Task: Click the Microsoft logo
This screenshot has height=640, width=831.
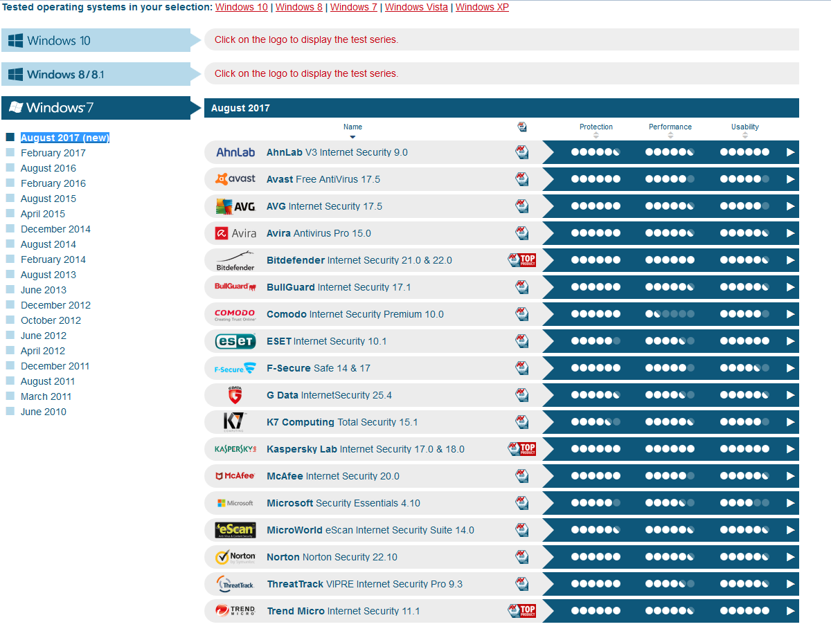Action: coord(235,503)
